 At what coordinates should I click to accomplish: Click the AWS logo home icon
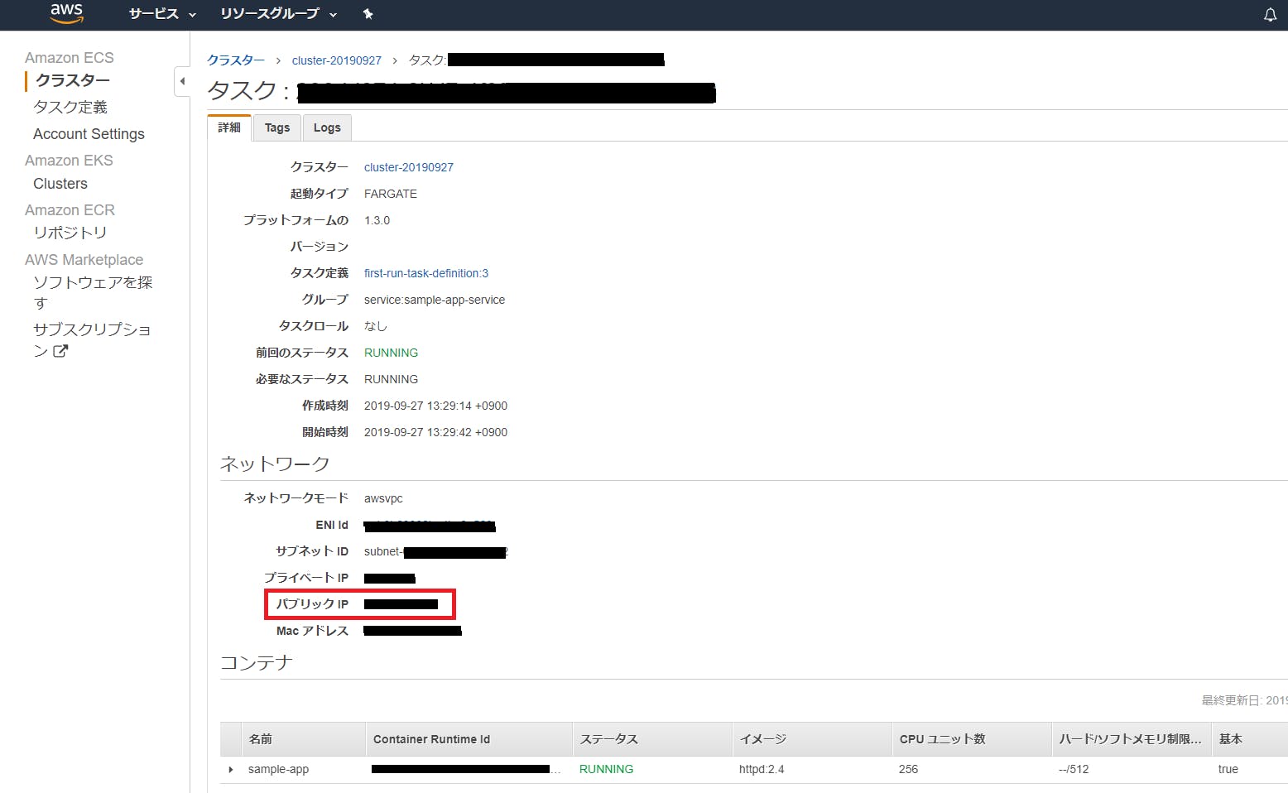tap(66, 13)
